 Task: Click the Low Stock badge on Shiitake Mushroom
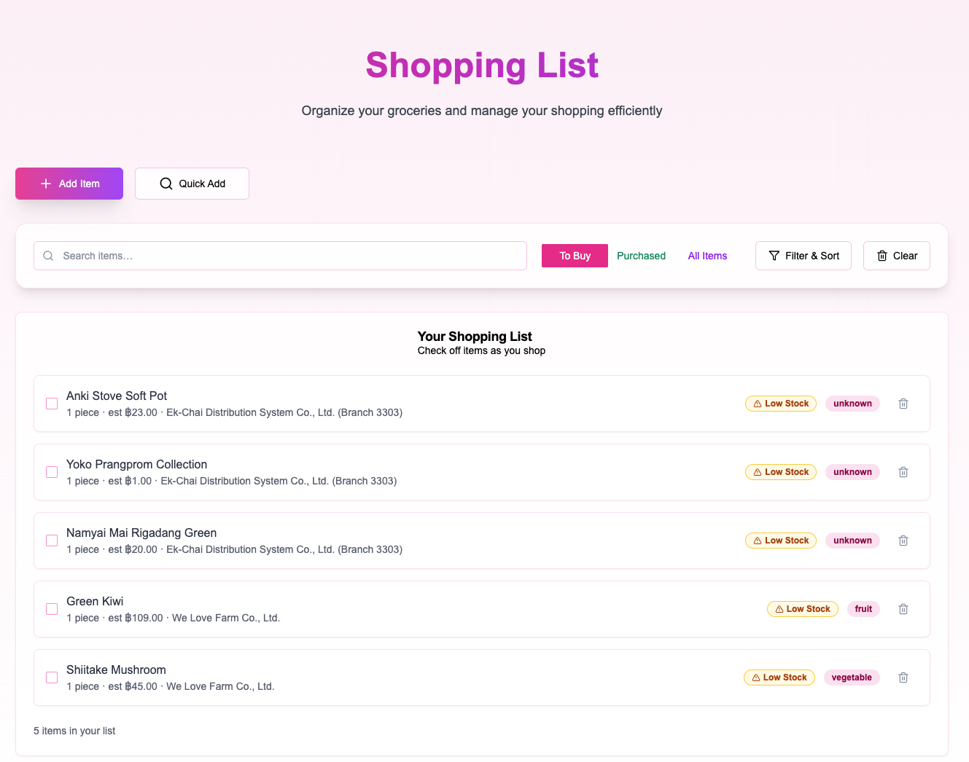coord(779,677)
